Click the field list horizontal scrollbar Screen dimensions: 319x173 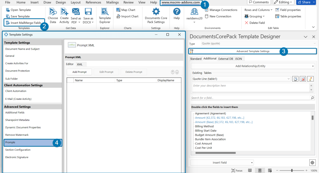click(216, 153)
